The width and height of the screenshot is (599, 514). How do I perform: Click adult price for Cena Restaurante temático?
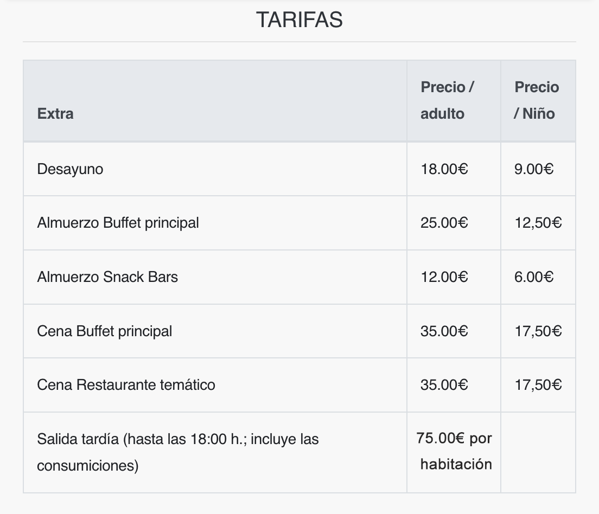tap(444, 385)
